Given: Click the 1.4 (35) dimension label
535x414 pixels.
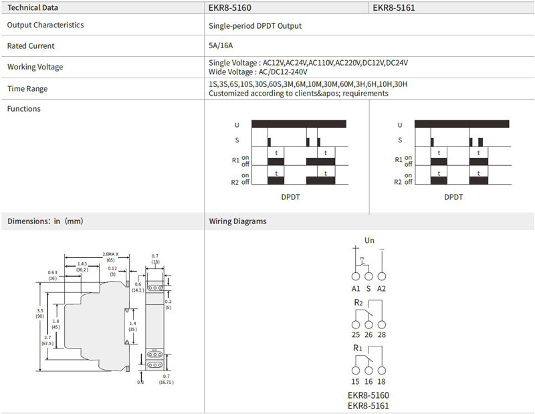Looking at the screenshot, I should 132,326.
